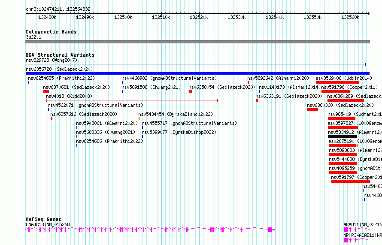Image resolution: width=382 pixels, height=245 pixels.
Task: Select nsv6360360 (Sedlazeck2020) label
Action: click(340, 105)
